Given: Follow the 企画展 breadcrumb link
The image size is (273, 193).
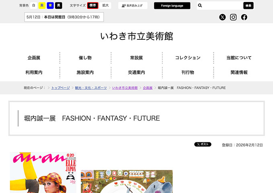Looking at the screenshot, I should [x=148, y=88].
